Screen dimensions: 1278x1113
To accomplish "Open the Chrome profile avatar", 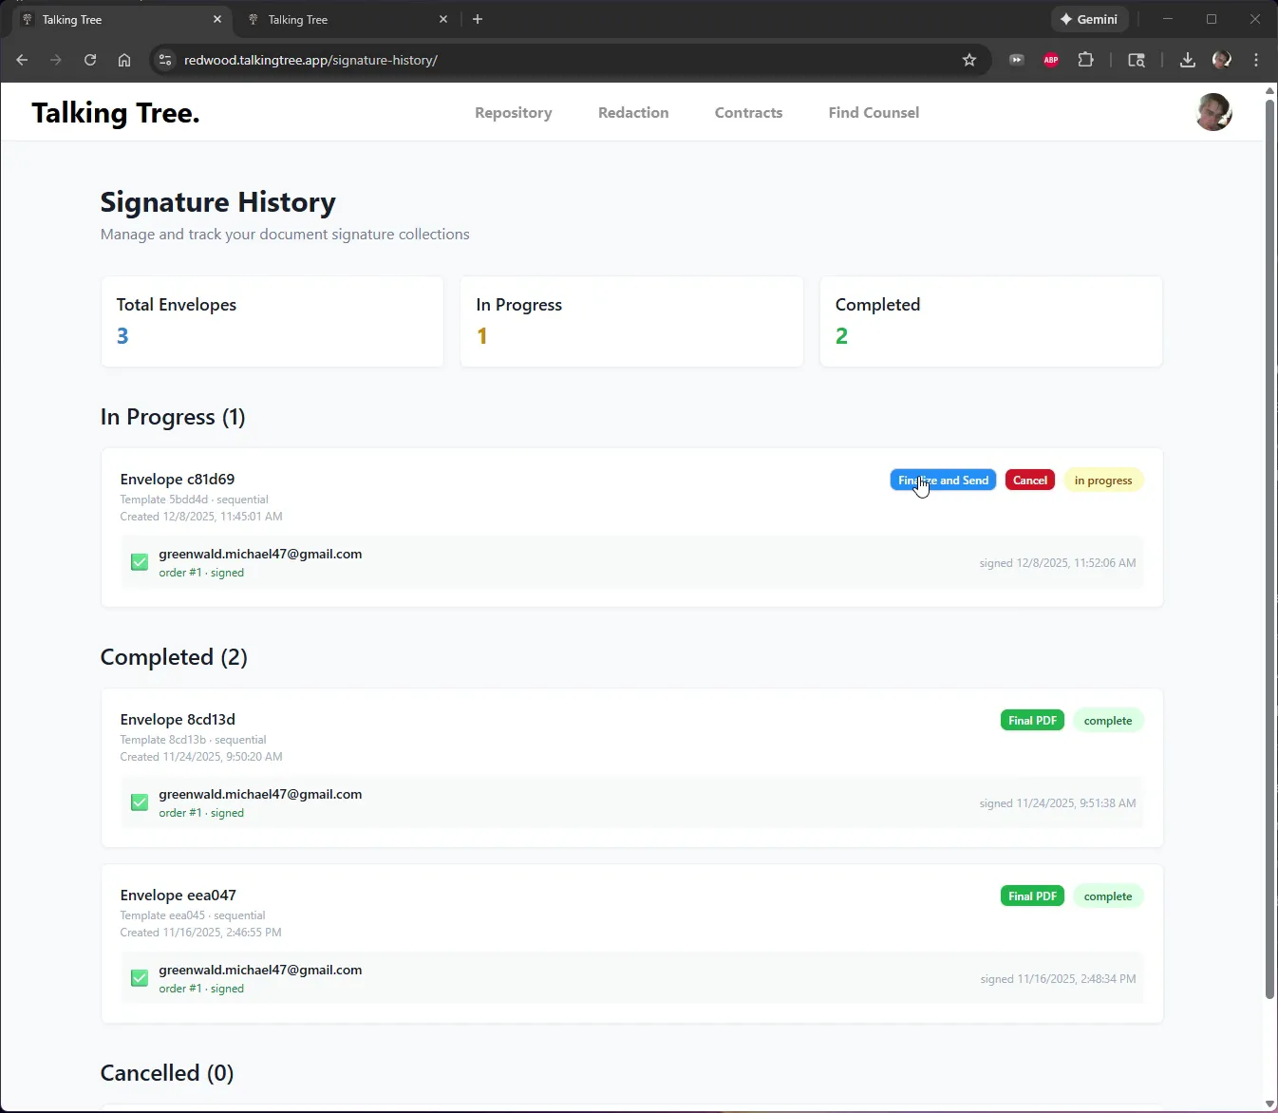I will click(x=1222, y=60).
